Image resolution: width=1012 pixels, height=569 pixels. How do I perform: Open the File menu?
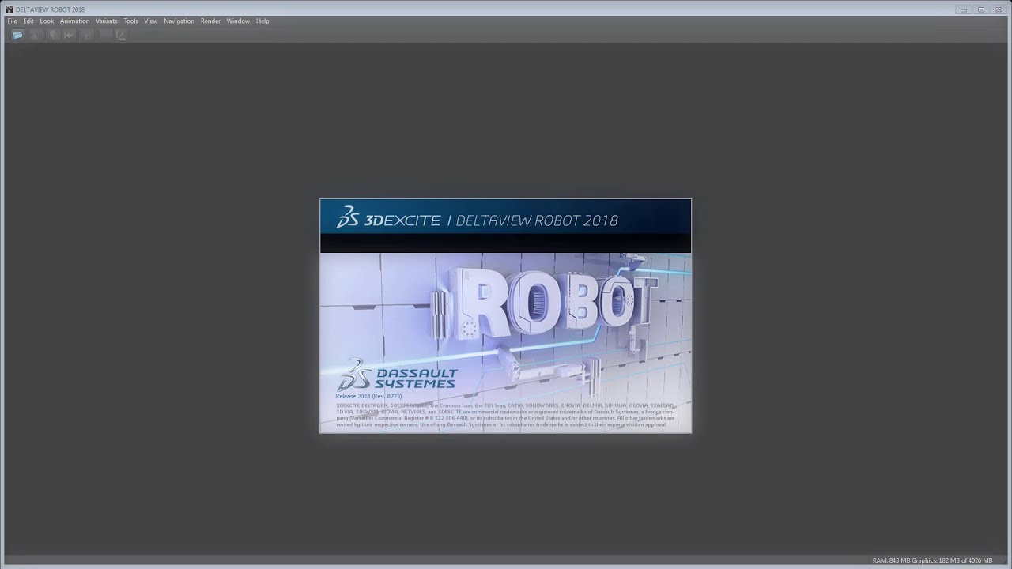(x=12, y=21)
